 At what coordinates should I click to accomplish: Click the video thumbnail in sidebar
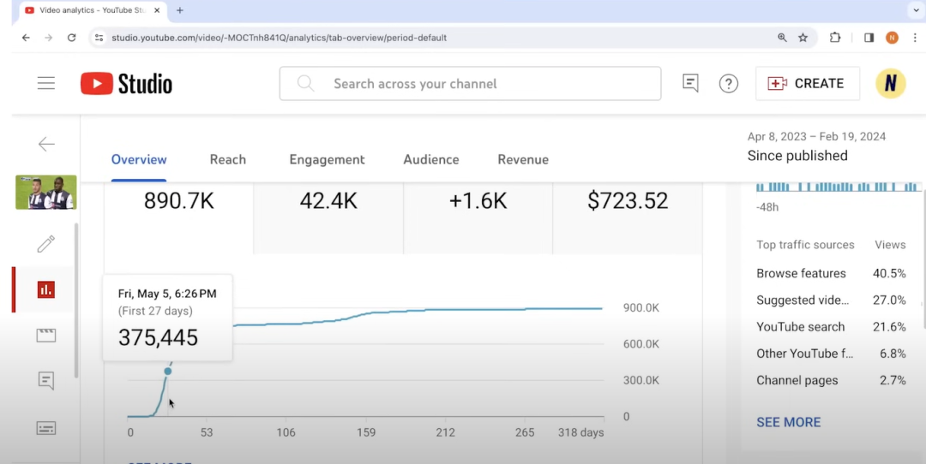click(46, 193)
